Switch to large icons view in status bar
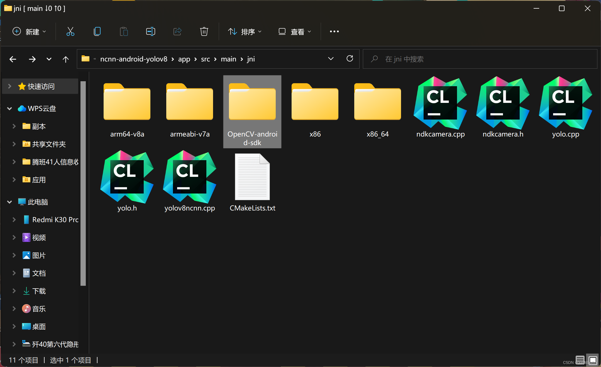The height and width of the screenshot is (367, 601). coord(592,360)
